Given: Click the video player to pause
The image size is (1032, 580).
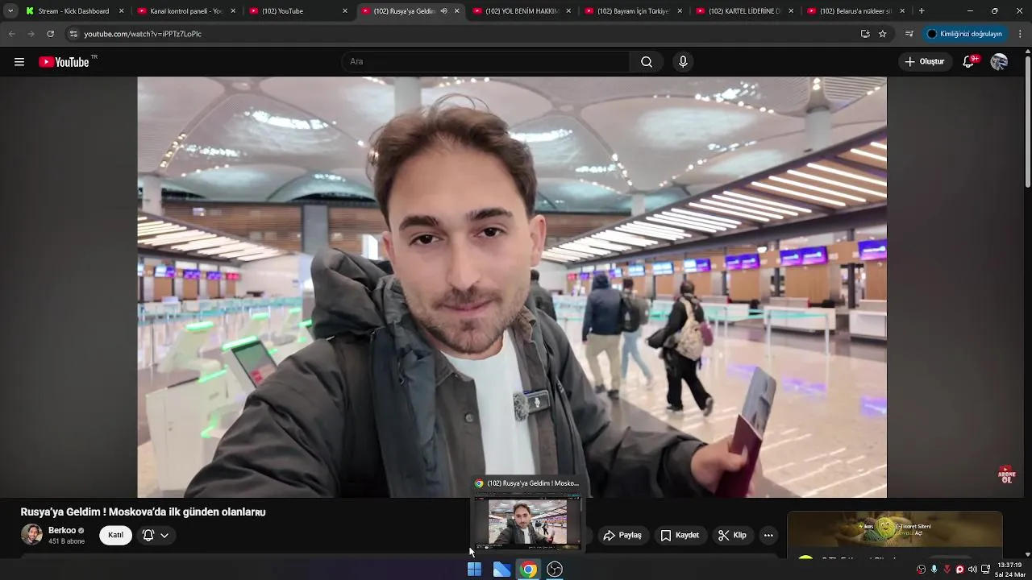Looking at the screenshot, I should coord(512,287).
